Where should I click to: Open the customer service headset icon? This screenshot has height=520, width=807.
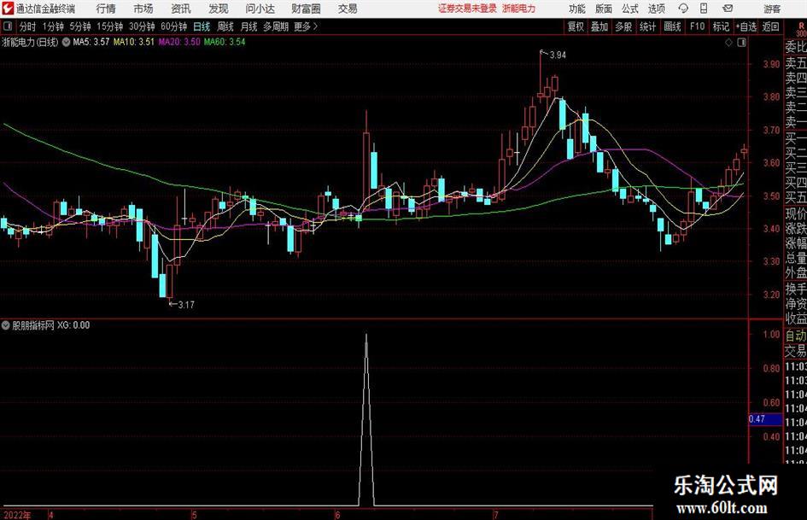[683, 9]
